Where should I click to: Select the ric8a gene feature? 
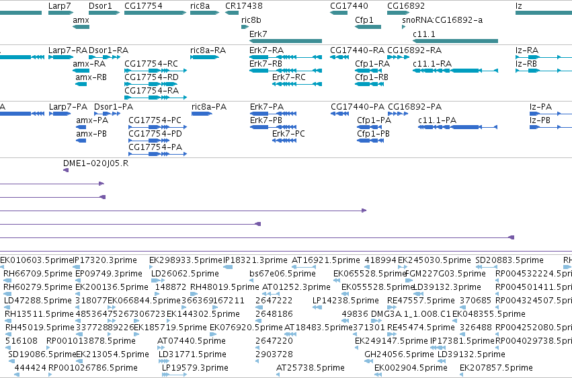pos(204,13)
